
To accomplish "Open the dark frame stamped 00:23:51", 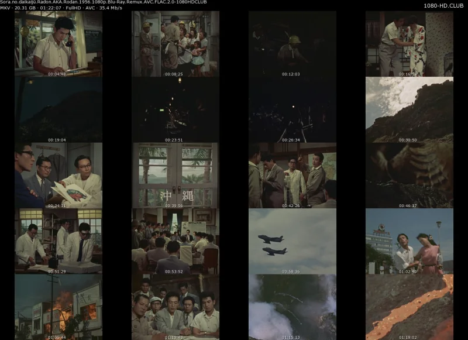I will (175, 110).
